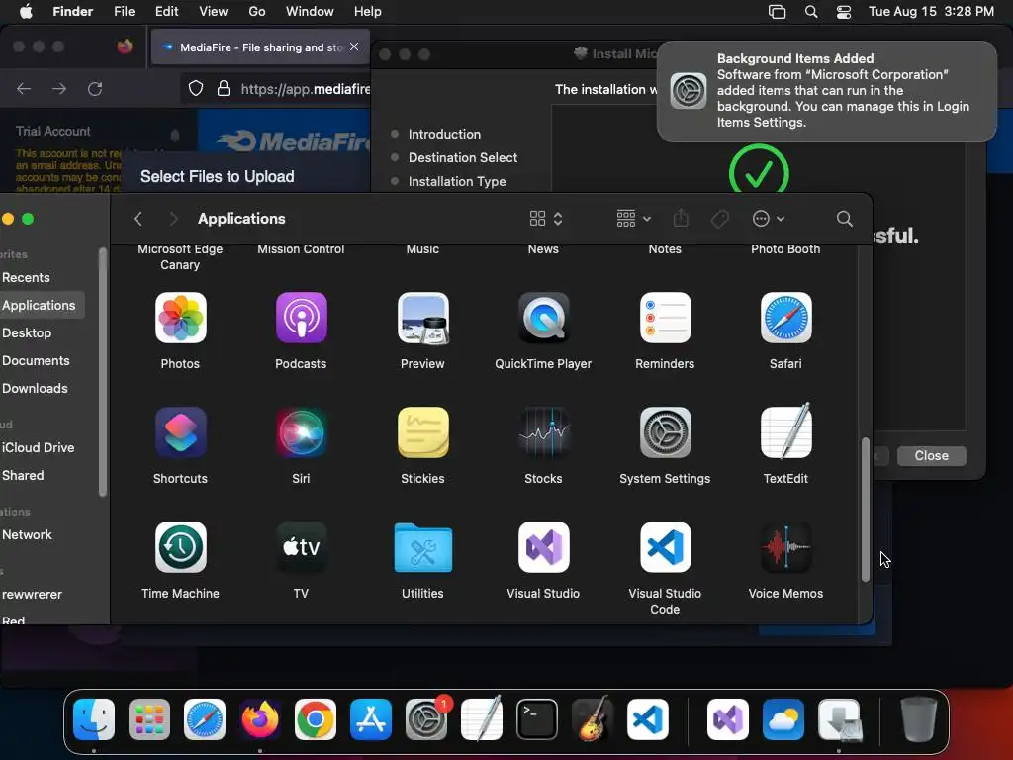Click the Firefox URL address field
1013x760 pixels.
(275, 88)
